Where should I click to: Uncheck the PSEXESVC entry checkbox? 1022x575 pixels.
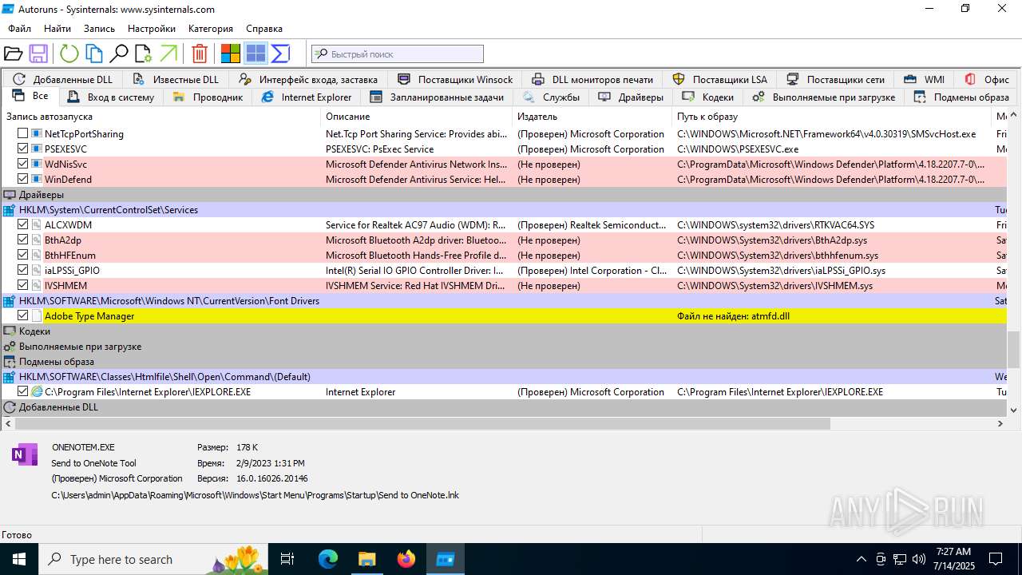pyautogui.click(x=23, y=149)
